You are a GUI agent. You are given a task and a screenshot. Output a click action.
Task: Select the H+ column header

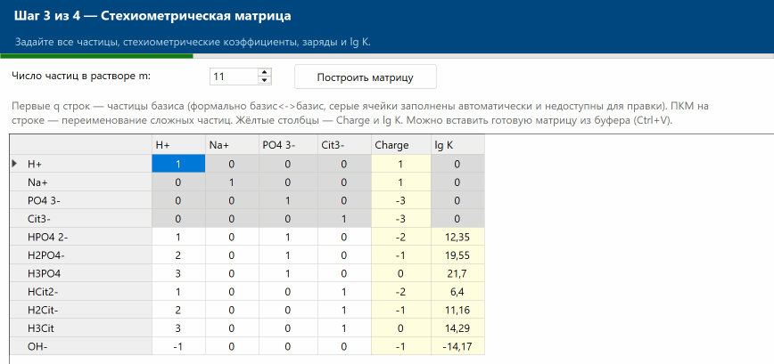(x=178, y=145)
